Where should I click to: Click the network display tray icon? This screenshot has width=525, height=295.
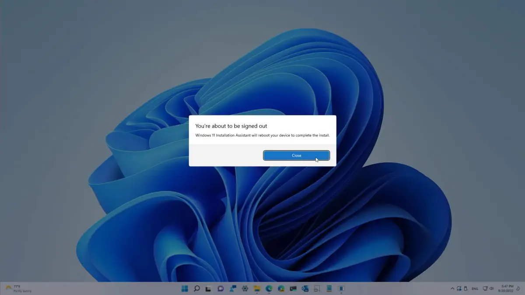coord(485,288)
